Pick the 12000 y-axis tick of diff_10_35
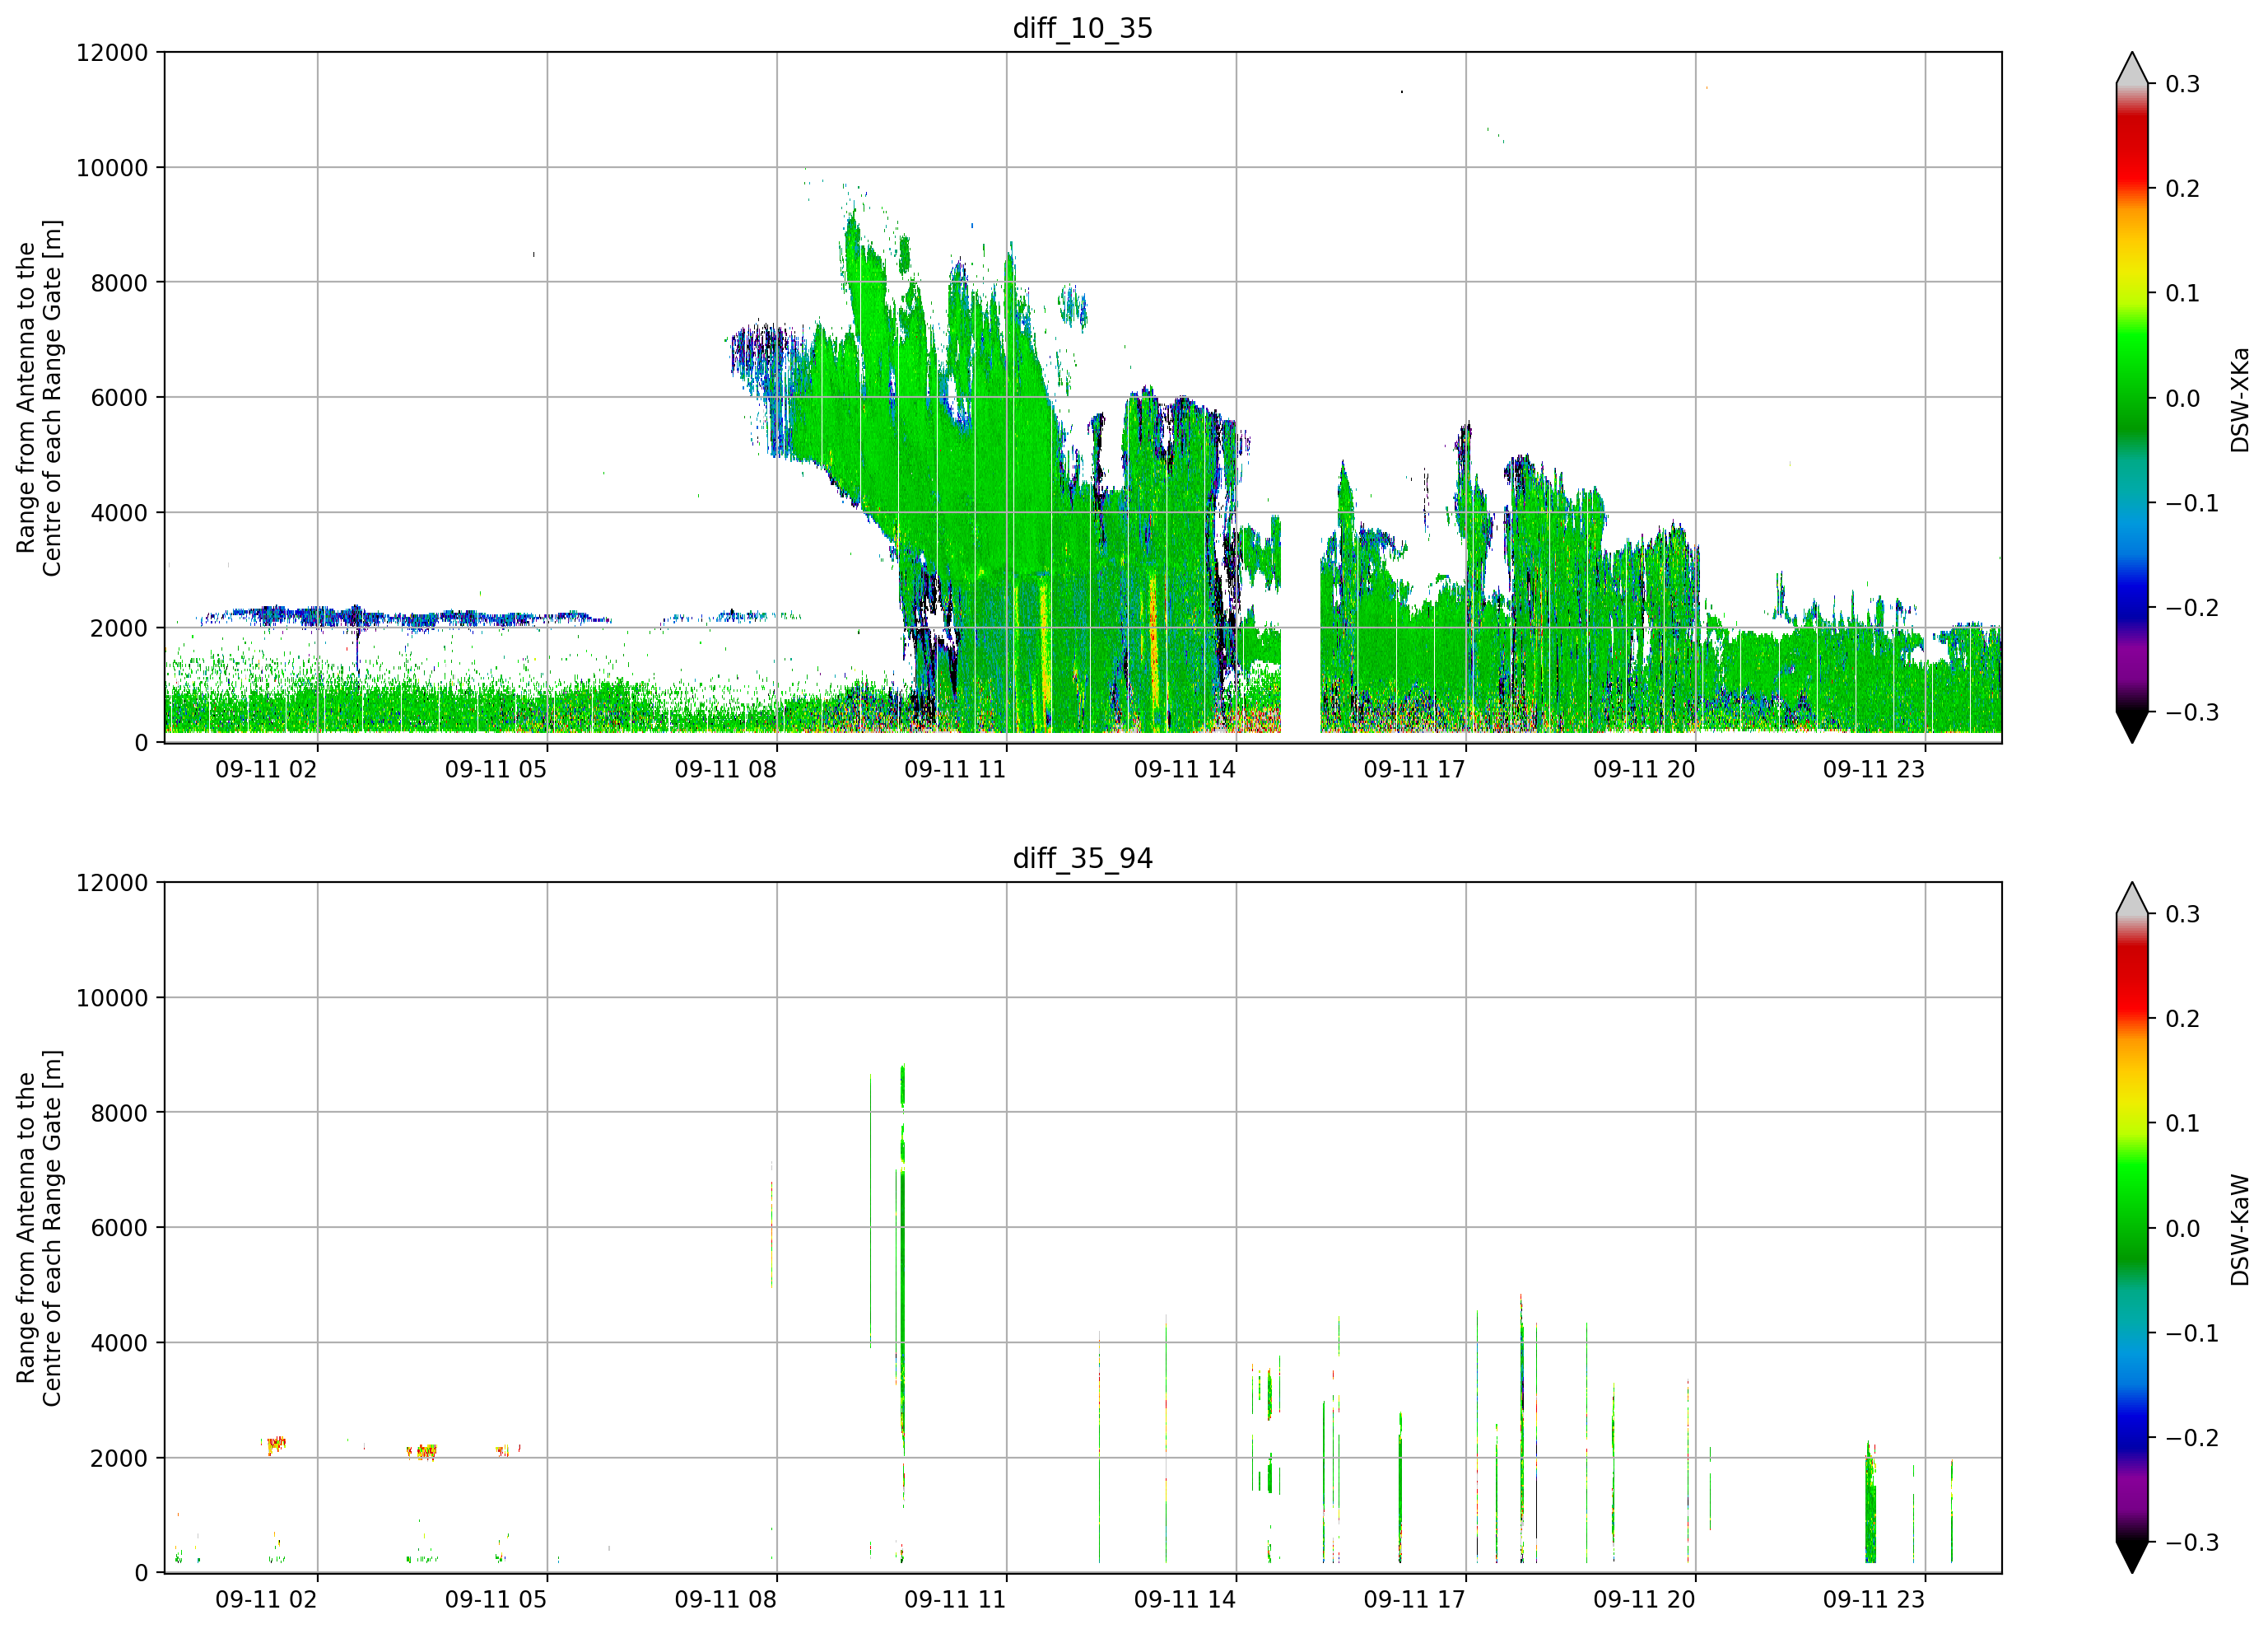 click(x=112, y=53)
